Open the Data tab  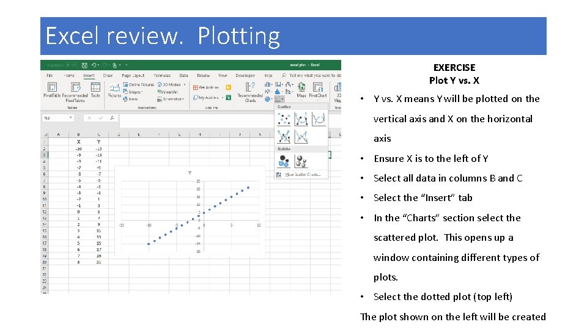click(x=183, y=76)
